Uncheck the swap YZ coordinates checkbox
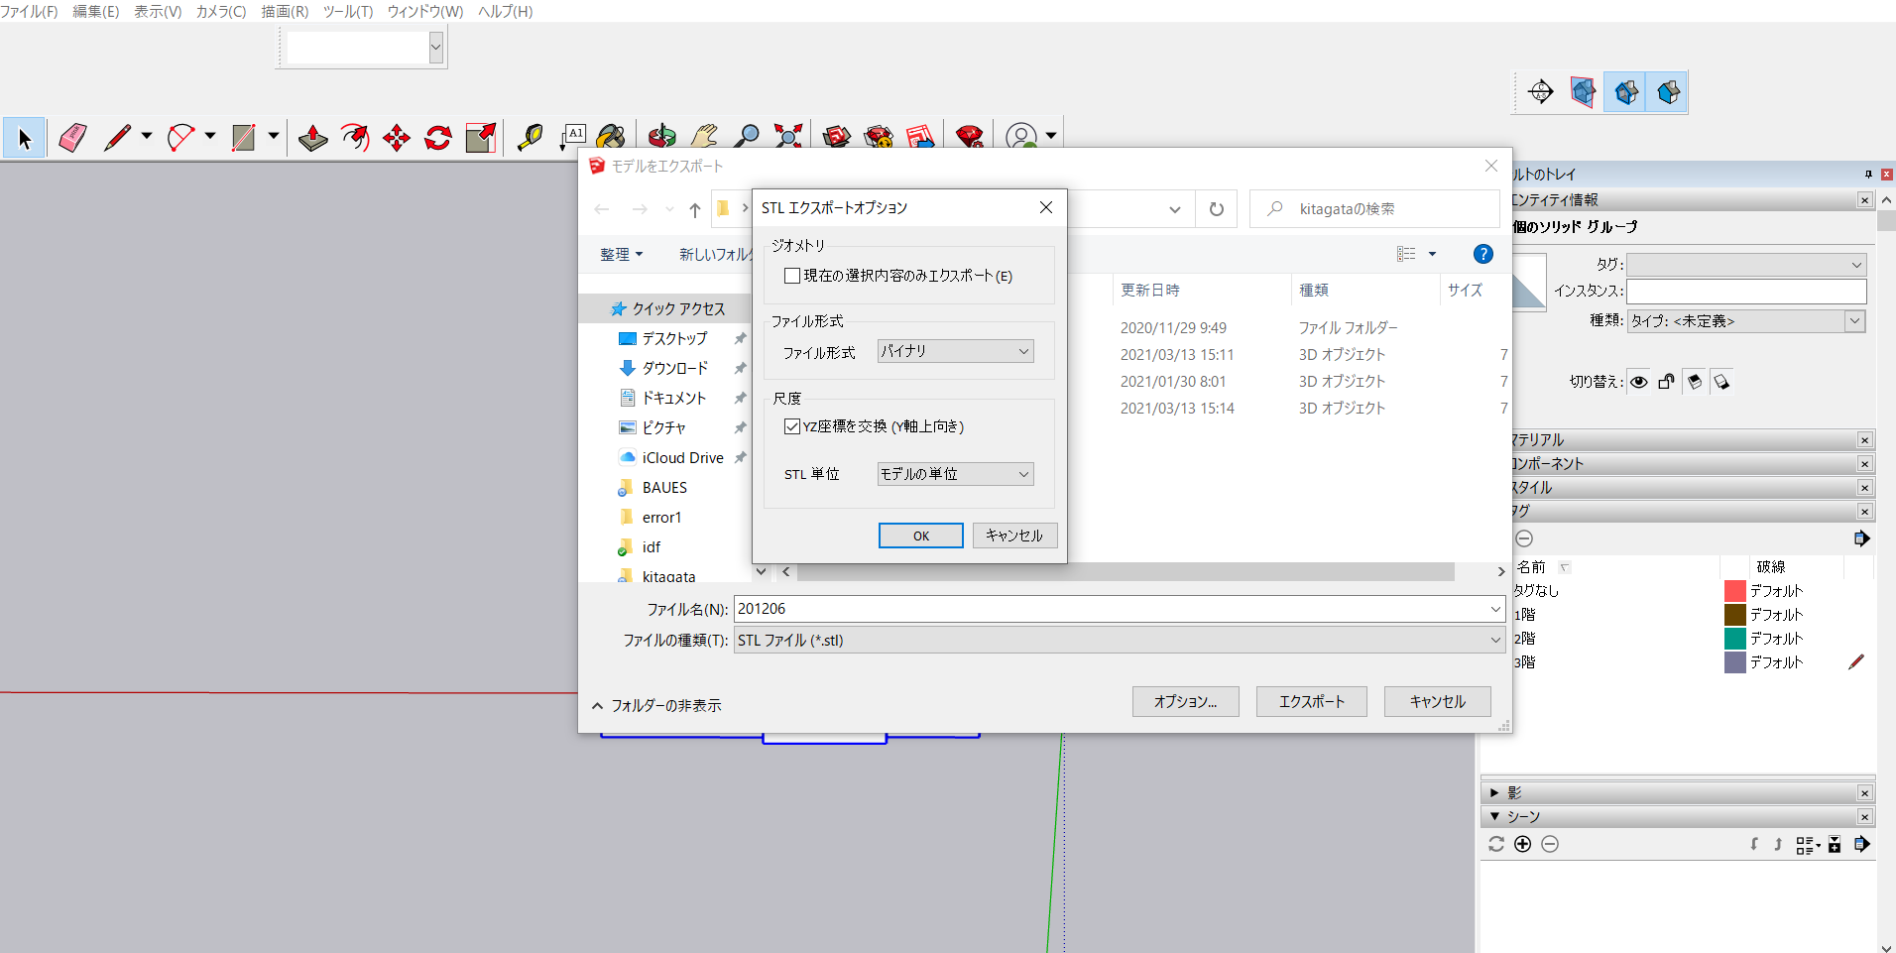The width and height of the screenshot is (1896, 953). 792,426
